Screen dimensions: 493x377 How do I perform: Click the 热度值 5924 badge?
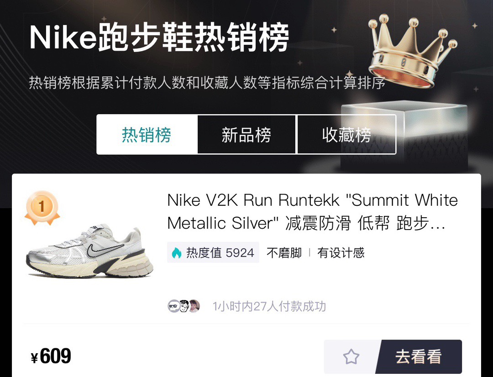point(213,252)
